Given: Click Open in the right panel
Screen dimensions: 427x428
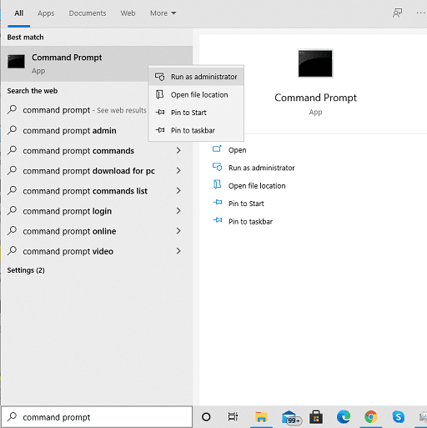Looking at the screenshot, I should tap(237, 150).
